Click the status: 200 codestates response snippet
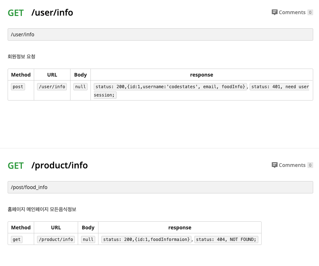319x266 pixels. pos(170,87)
